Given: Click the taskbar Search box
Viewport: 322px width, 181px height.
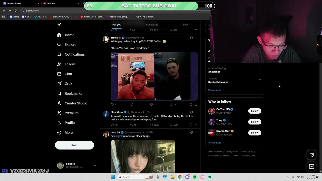Looking at the screenshot, I should [136, 177].
